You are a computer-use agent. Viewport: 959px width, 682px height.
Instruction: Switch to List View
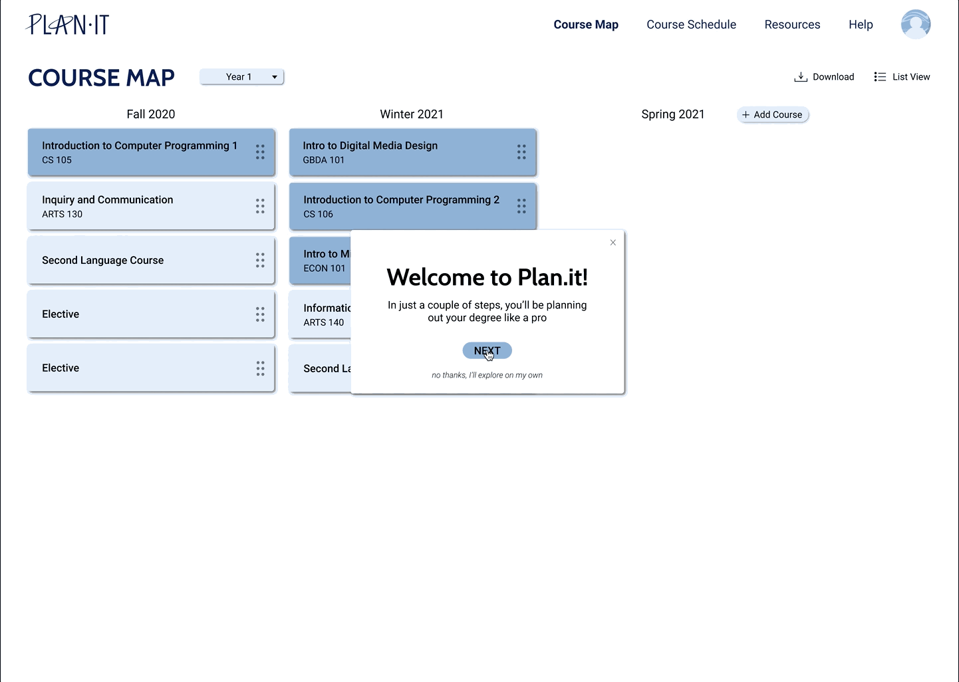902,77
